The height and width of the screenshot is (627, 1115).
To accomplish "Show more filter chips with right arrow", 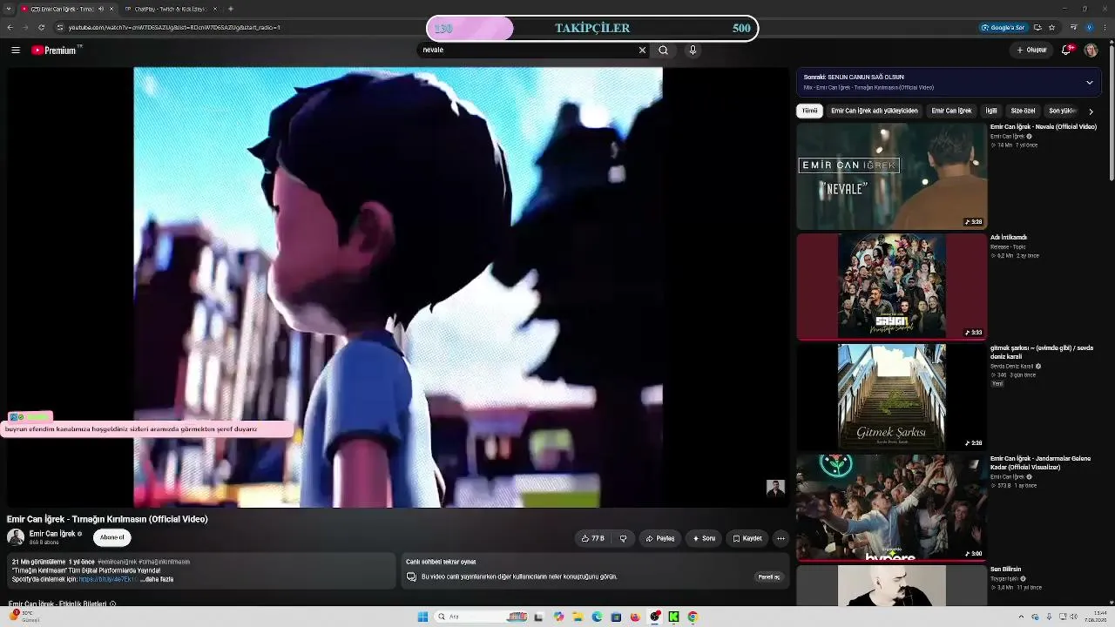I will [x=1091, y=111].
